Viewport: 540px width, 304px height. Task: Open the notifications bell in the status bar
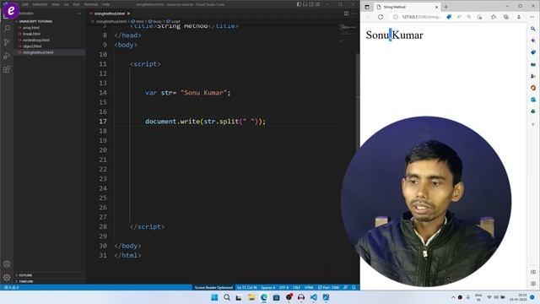[x=354, y=287]
